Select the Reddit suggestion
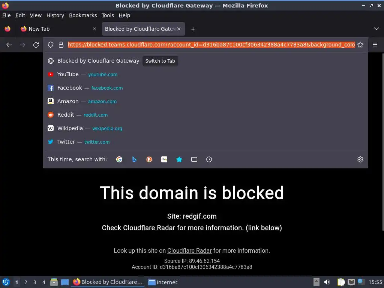The height and width of the screenshot is (288, 384). click(205, 115)
